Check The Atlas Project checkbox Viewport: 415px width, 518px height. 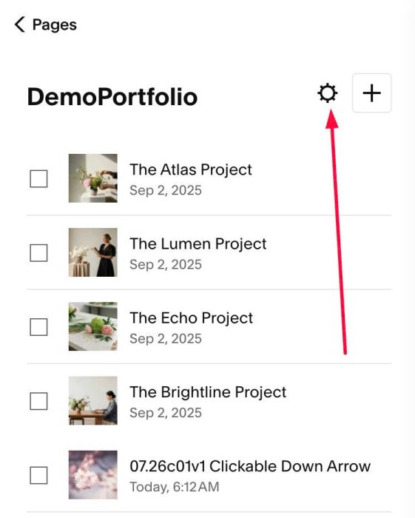pyautogui.click(x=38, y=179)
